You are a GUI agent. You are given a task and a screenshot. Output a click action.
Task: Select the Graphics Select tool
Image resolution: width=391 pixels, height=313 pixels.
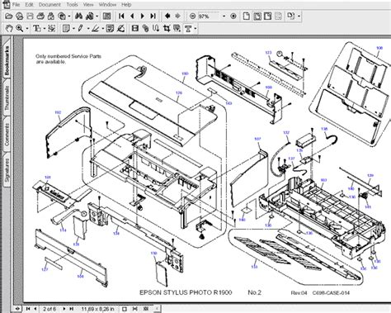pyautogui.click(x=51, y=28)
